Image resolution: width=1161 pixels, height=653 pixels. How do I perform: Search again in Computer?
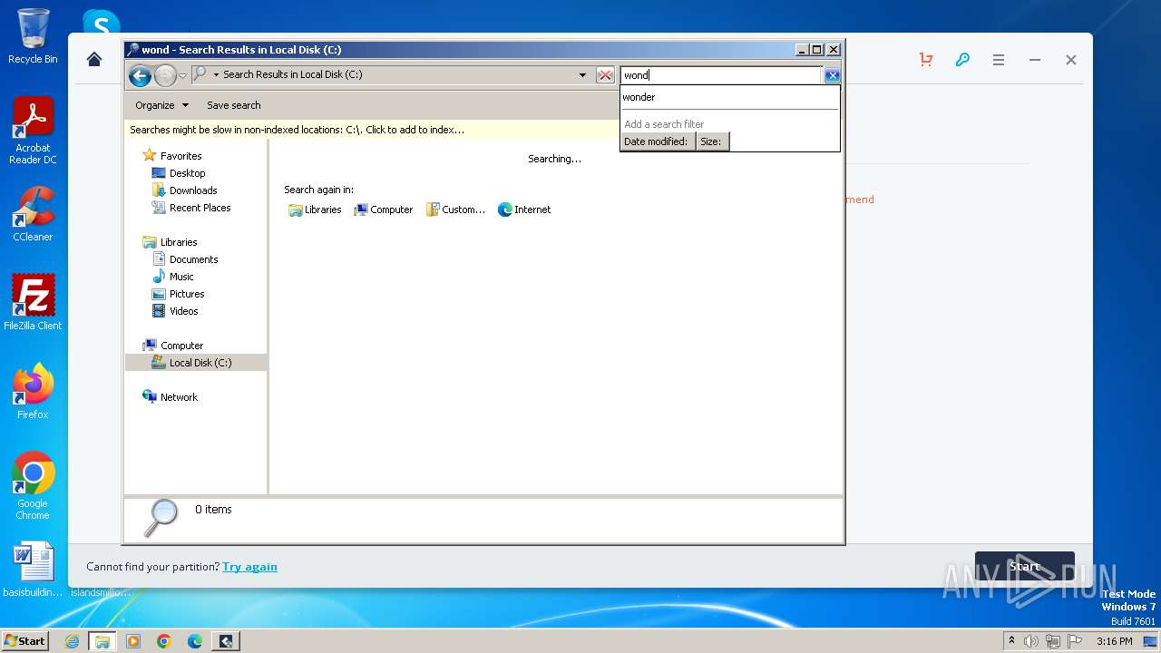tap(384, 210)
